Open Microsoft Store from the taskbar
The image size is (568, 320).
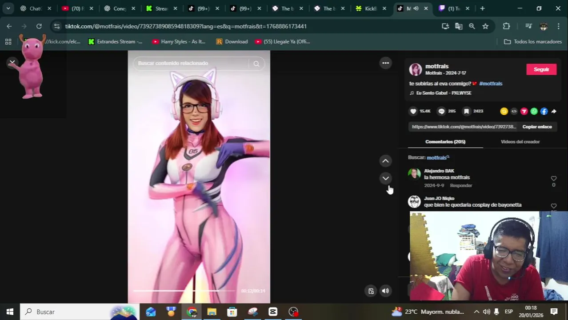(x=232, y=312)
